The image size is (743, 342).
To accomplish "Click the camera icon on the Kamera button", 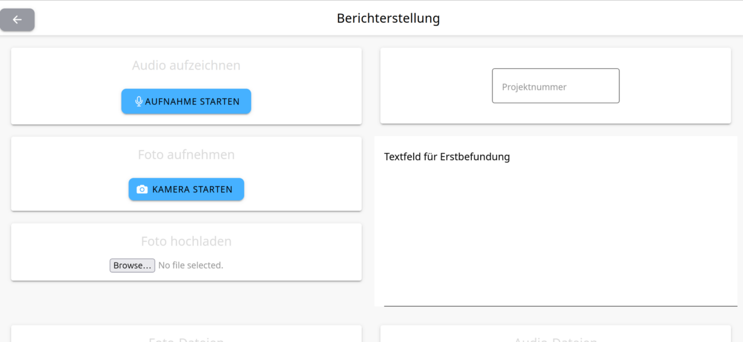I will coord(142,189).
